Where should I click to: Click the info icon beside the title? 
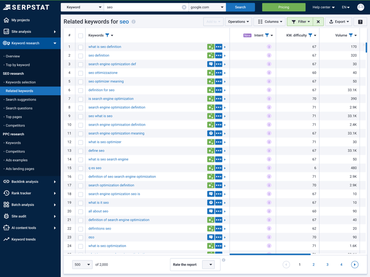(134, 22)
